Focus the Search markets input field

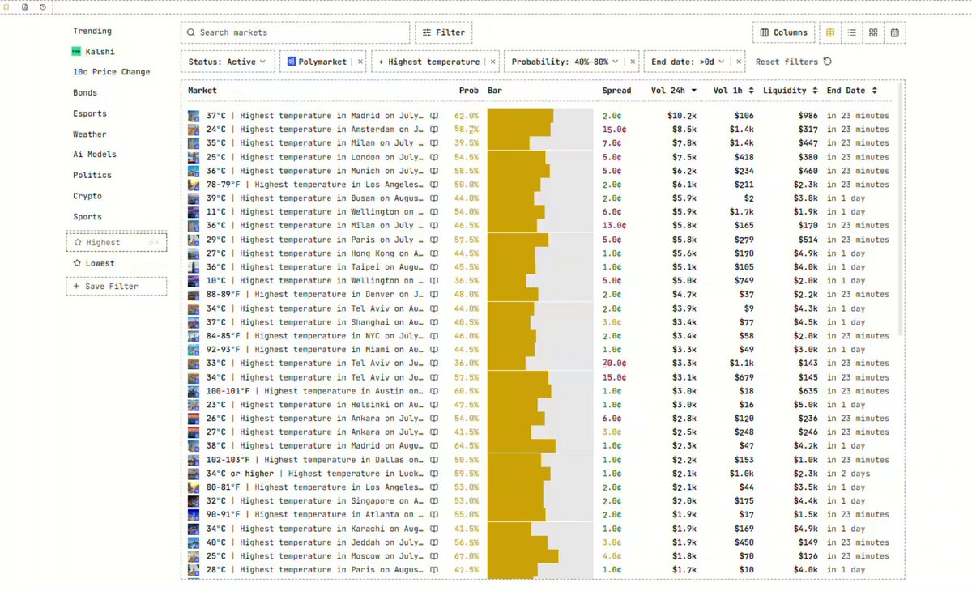(x=295, y=32)
